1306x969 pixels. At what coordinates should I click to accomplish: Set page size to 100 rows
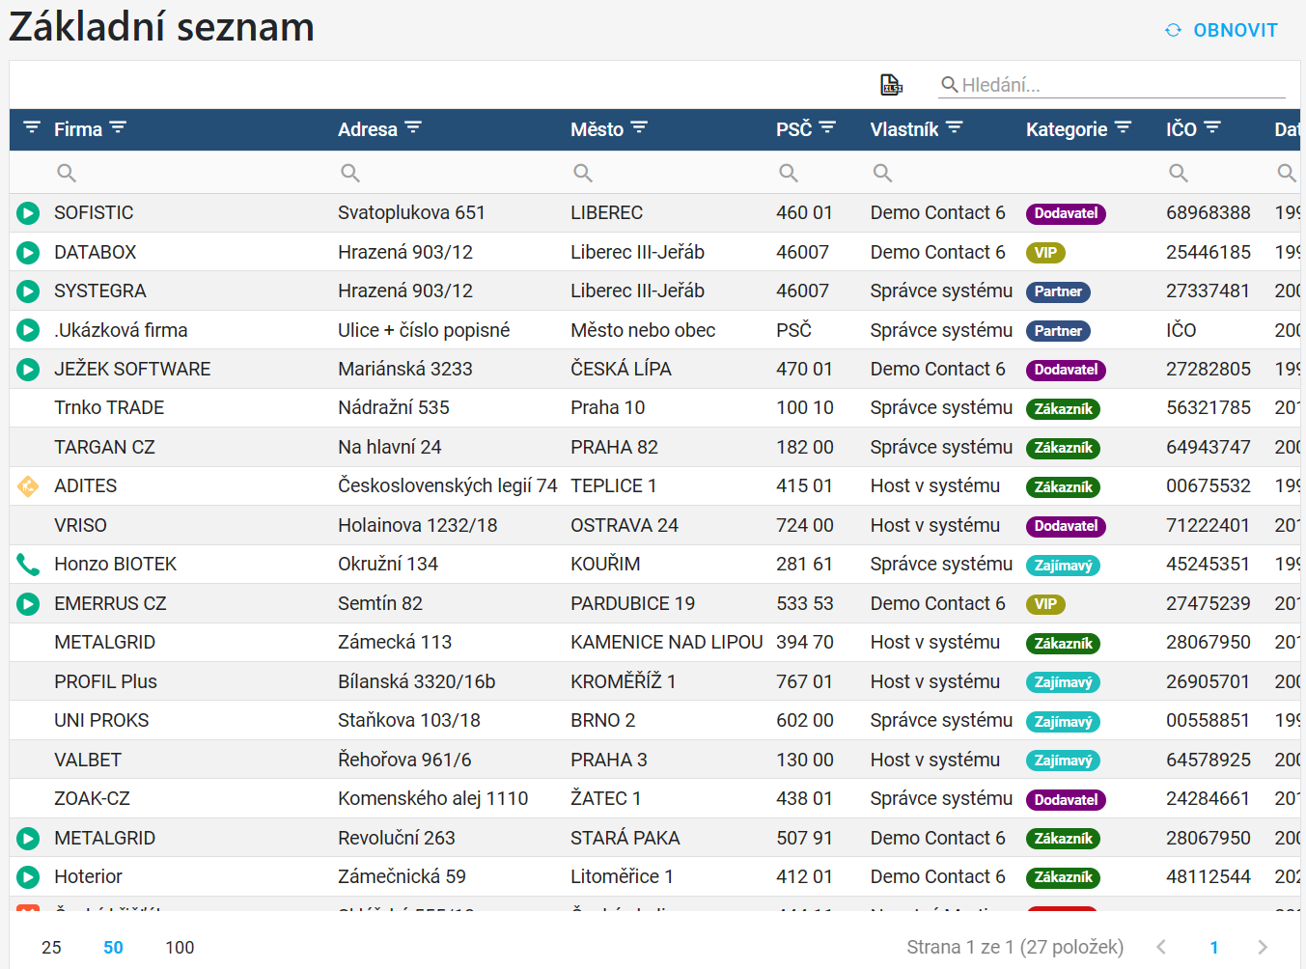pos(180,948)
